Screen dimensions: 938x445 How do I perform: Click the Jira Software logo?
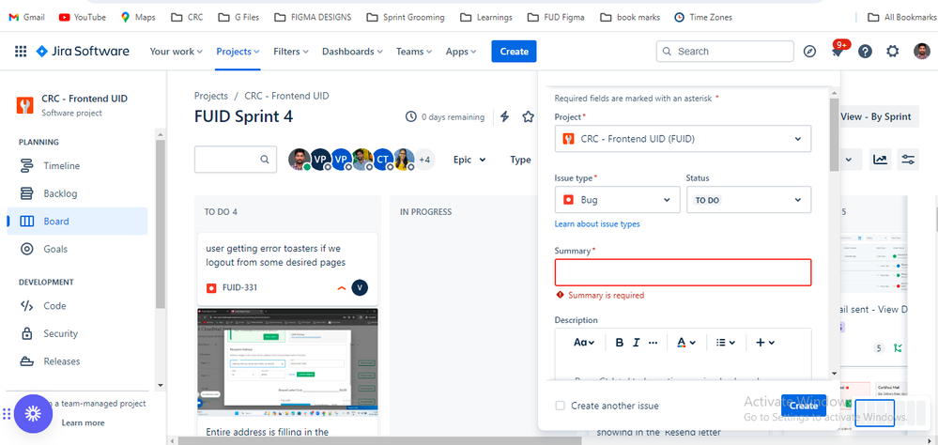pos(83,52)
